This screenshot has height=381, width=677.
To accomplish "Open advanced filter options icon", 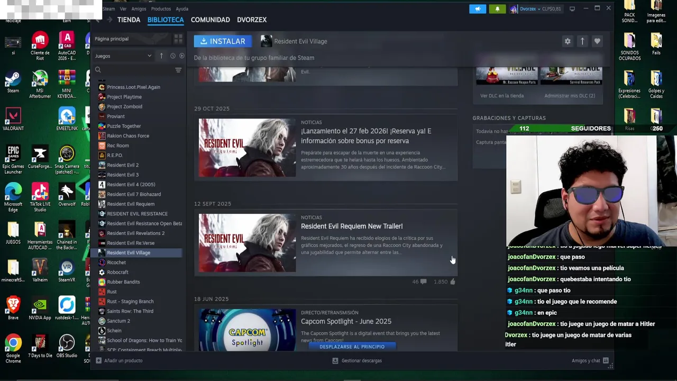I will 178,70.
